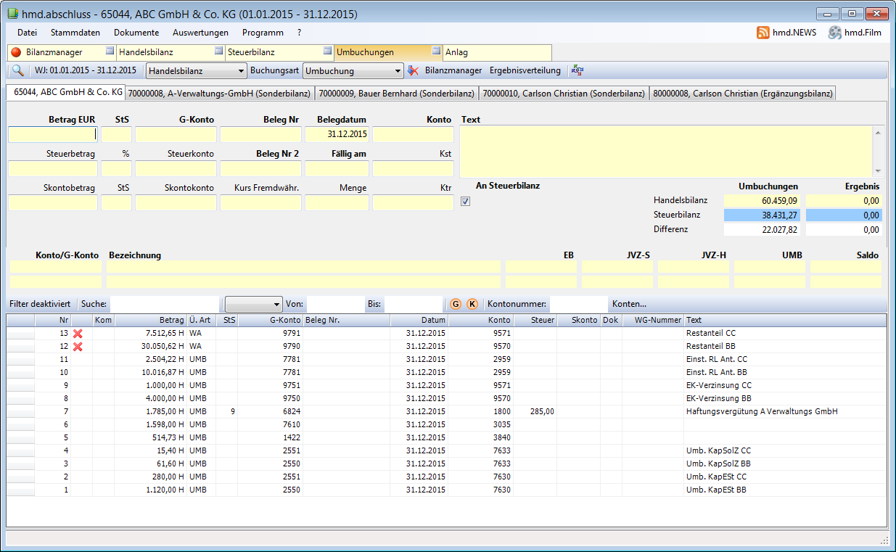Screen dimensions: 896x552
Task: Click the red X on row 12
Action: coord(78,347)
